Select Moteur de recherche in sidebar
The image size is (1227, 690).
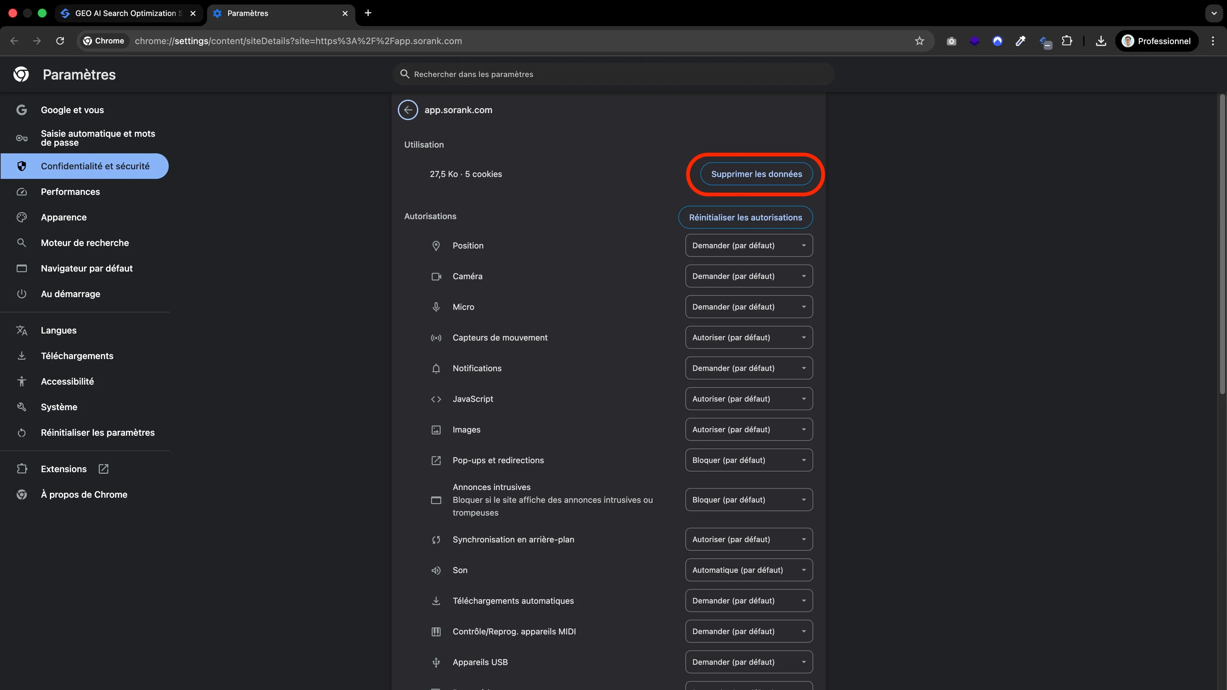(x=85, y=243)
